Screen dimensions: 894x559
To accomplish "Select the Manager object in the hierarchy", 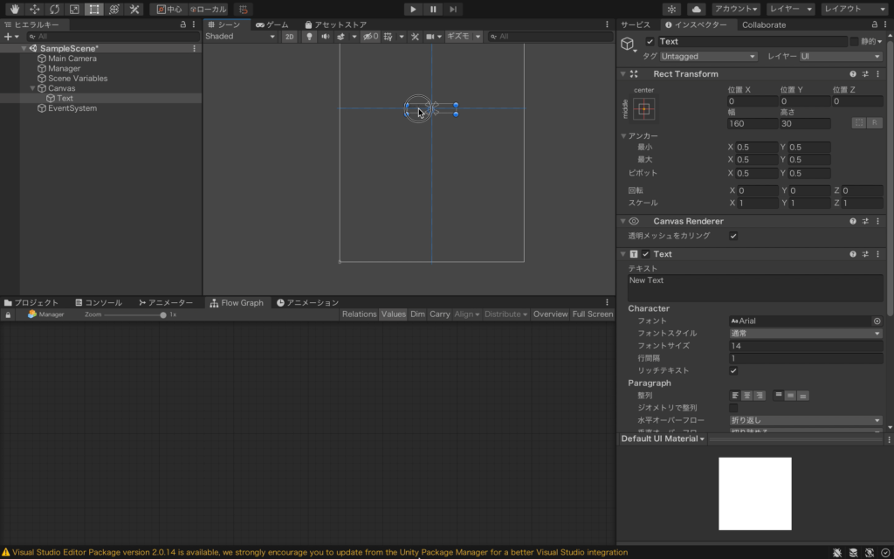I will coord(64,68).
